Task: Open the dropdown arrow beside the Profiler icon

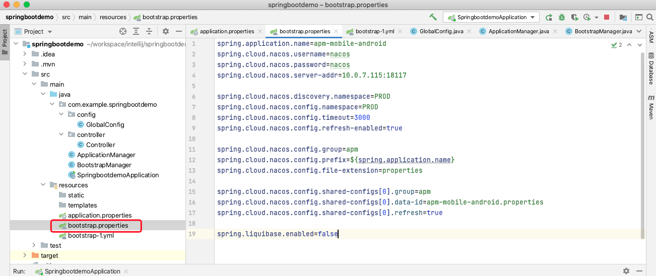Action: click(x=597, y=17)
